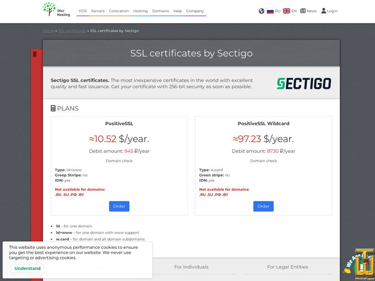The image size is (375, 281).
Task: Click the Login text link
Action: coord(332,11)
